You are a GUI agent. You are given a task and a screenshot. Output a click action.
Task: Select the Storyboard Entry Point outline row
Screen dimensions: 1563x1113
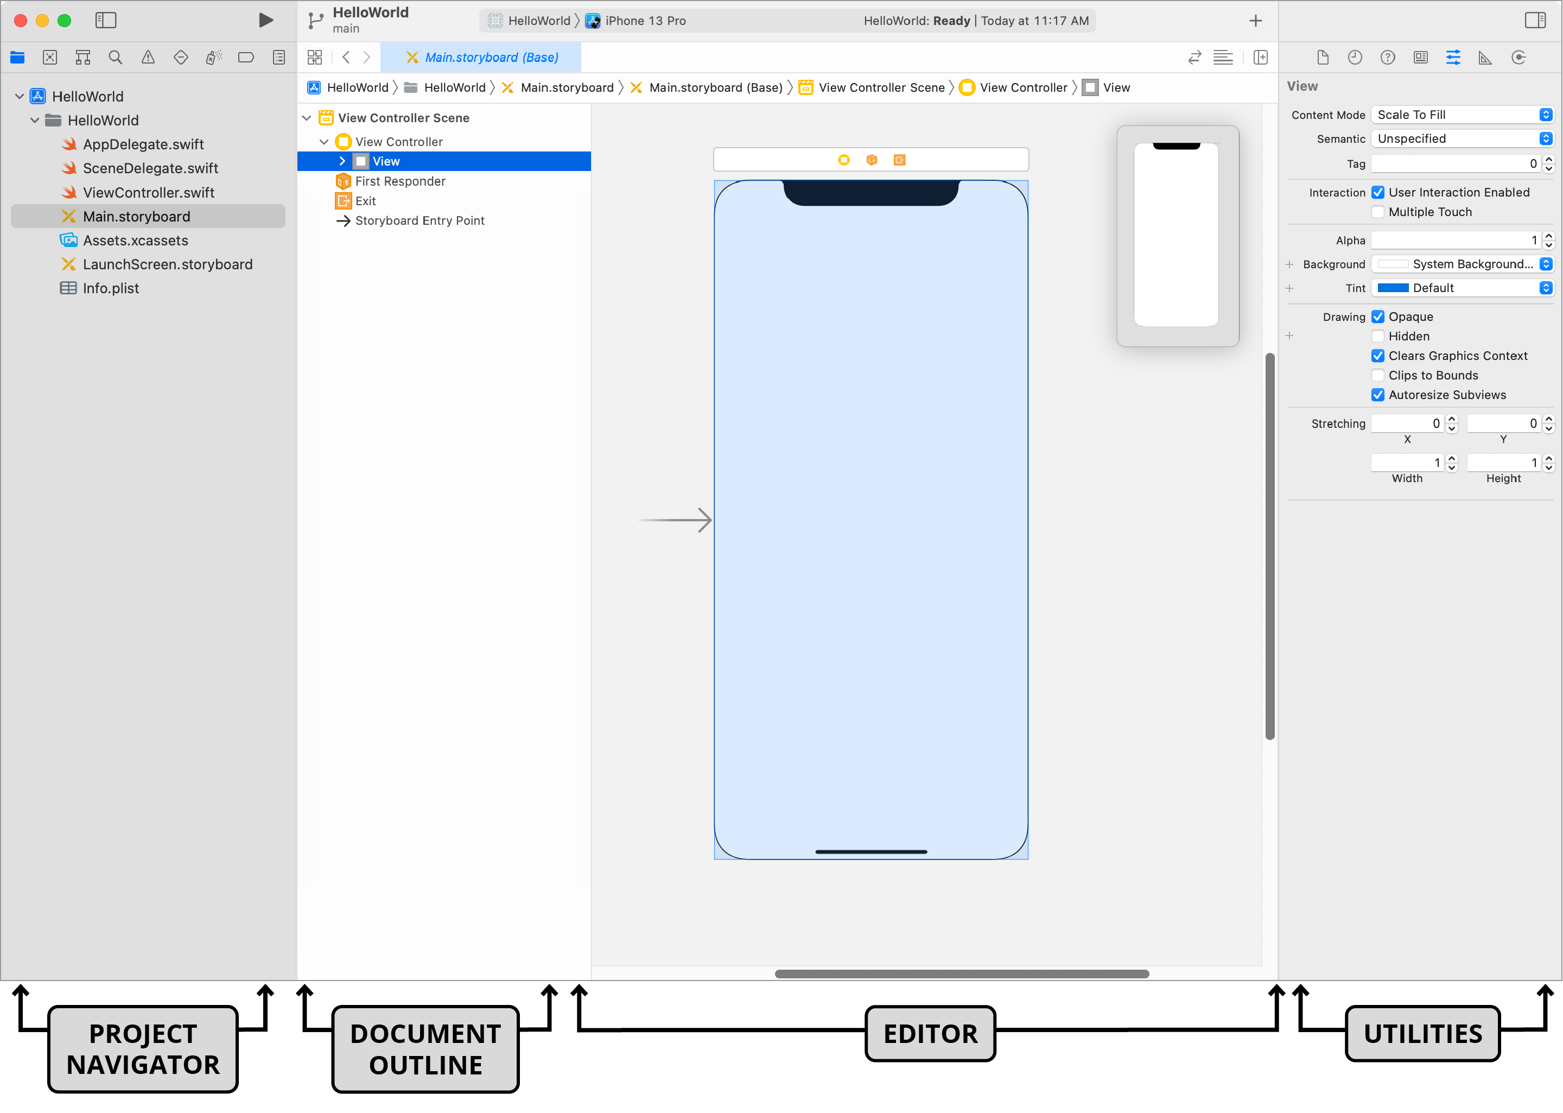[x=420, y=220]
